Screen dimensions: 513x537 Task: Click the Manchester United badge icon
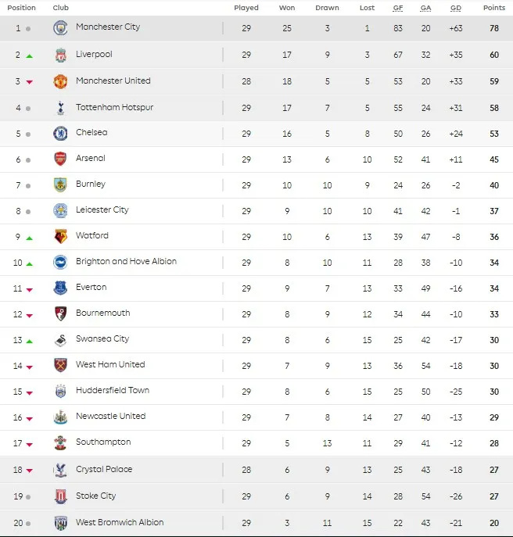click(61, 81)
